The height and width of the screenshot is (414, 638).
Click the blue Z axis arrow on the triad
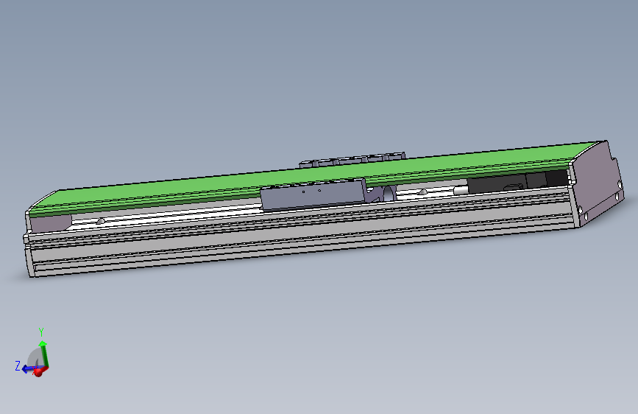29,369
